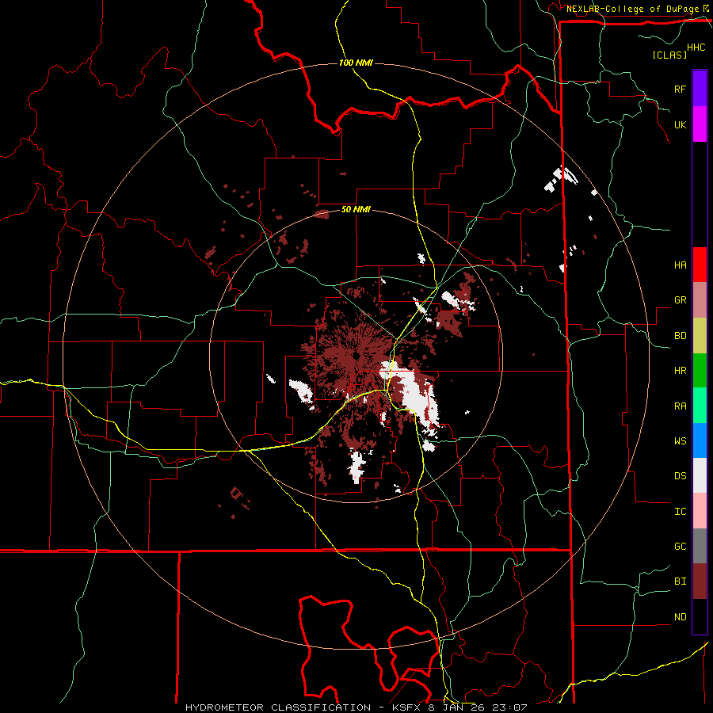
Task: Click the RF purple legend swatch
Action: [x=700, y=89]
